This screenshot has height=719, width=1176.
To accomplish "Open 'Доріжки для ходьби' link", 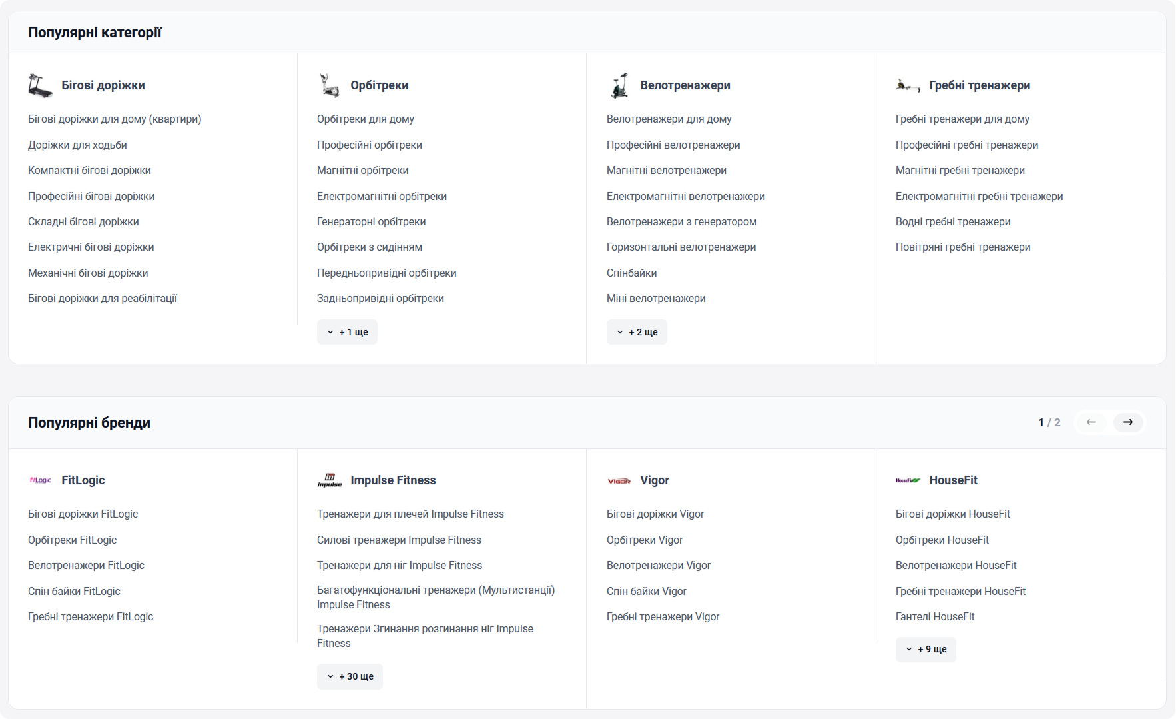I will (77, 145).
